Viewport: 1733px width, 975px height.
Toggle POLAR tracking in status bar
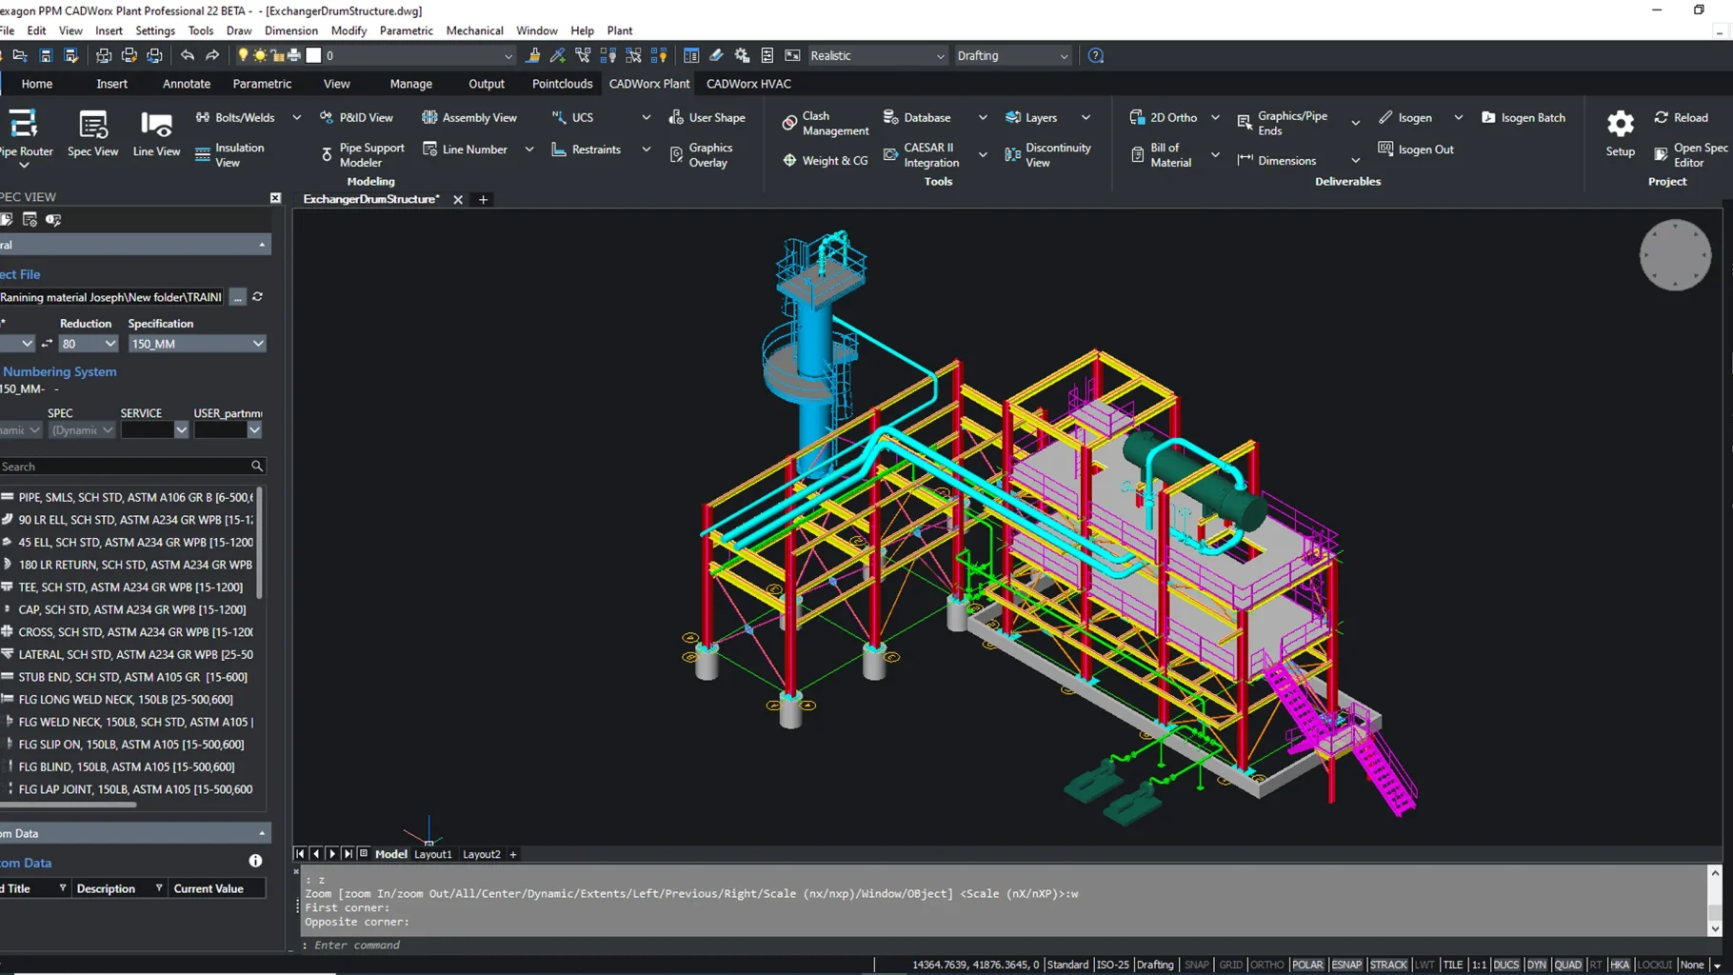1307,965
